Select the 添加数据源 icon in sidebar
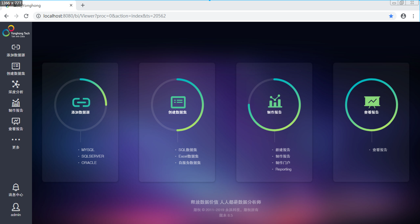Viewport: 420px width, 224px height. point(15,48)
